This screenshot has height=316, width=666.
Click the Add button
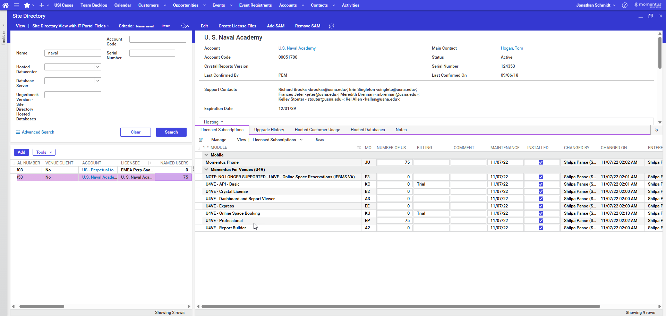pyautogui.click(x=22, y=152)
